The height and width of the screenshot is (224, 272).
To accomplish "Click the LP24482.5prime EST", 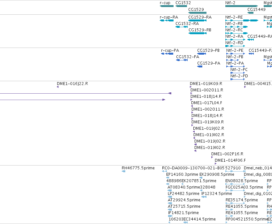I will 170,197.
